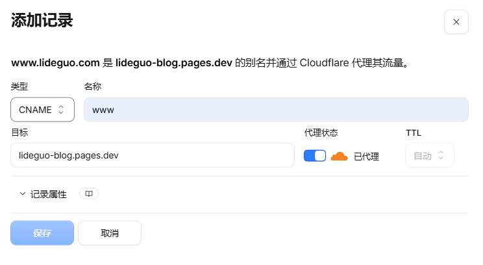Click the 代理状态 label
This screenshot has height=265, width=483.
click(321, 132)
